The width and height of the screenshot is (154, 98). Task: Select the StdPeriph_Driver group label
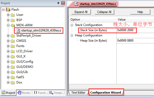[29, 36]
